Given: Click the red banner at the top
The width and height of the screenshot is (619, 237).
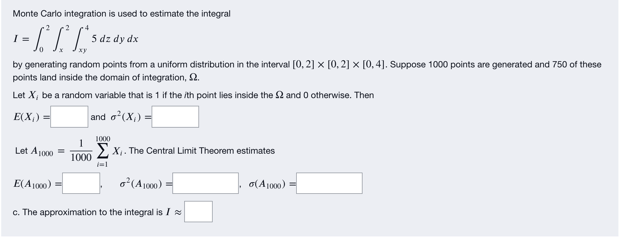Looking at the screenshot, I should click(x=309, y=3).
